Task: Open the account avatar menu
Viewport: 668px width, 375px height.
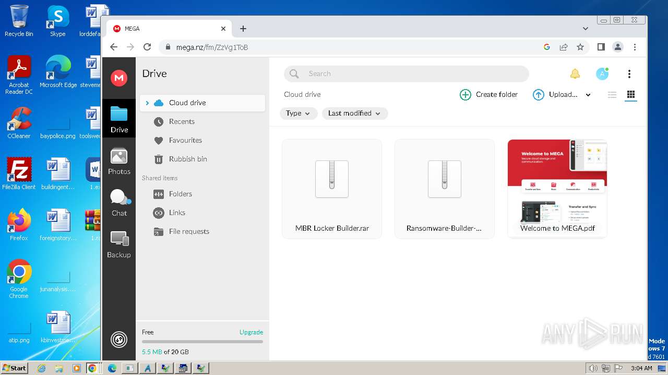Action: tap(602, 74)
